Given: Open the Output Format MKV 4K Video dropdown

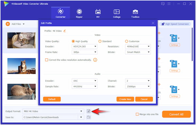Looking at the screenshot, I should 53,111.
